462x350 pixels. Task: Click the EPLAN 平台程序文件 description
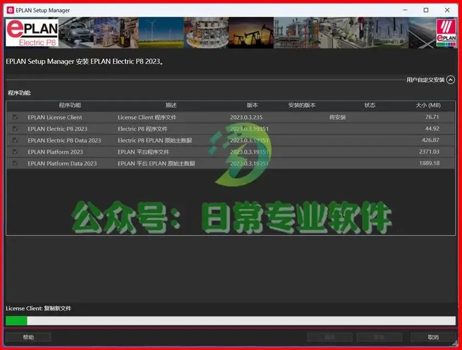(x=143, y=152)
